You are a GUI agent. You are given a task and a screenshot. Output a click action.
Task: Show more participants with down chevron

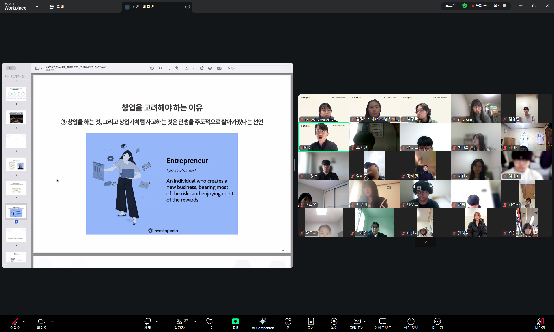(x=425, y=242)
